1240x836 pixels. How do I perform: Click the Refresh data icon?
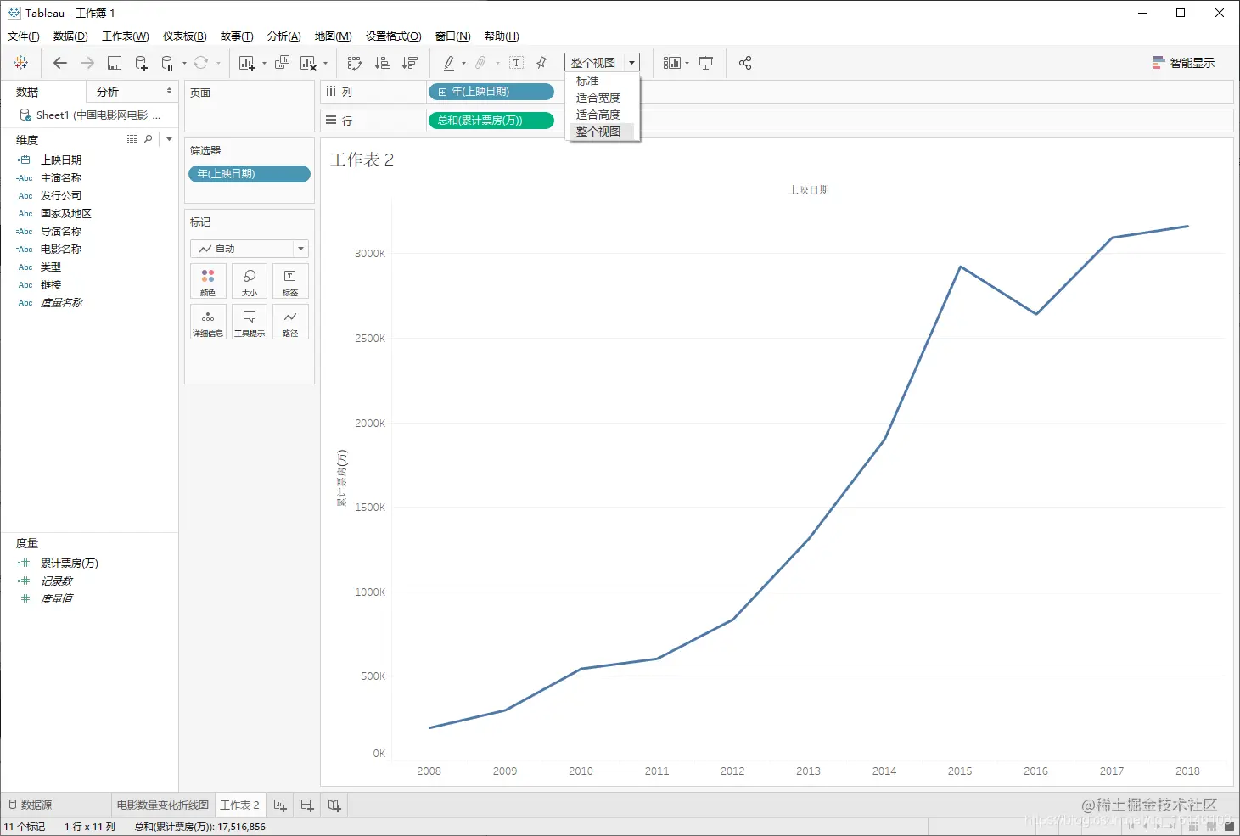tap(200, 63)
